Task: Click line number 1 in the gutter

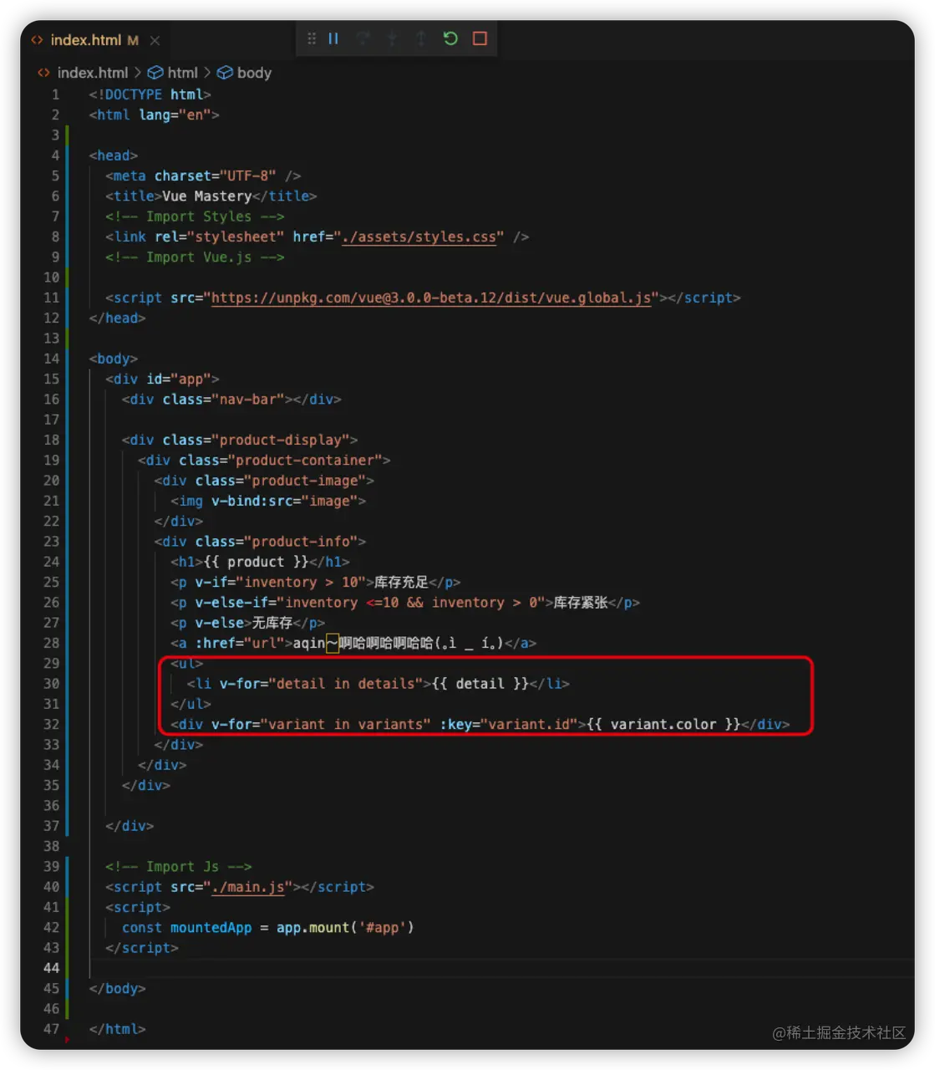Action: 55,94
